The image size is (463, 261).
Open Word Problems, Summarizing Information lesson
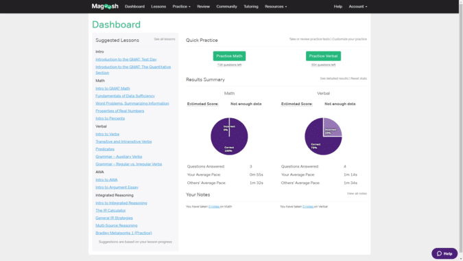pos(132,104)
